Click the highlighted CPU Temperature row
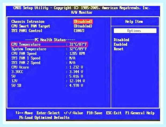The image size is (166, 127). [x=49, y=44]
